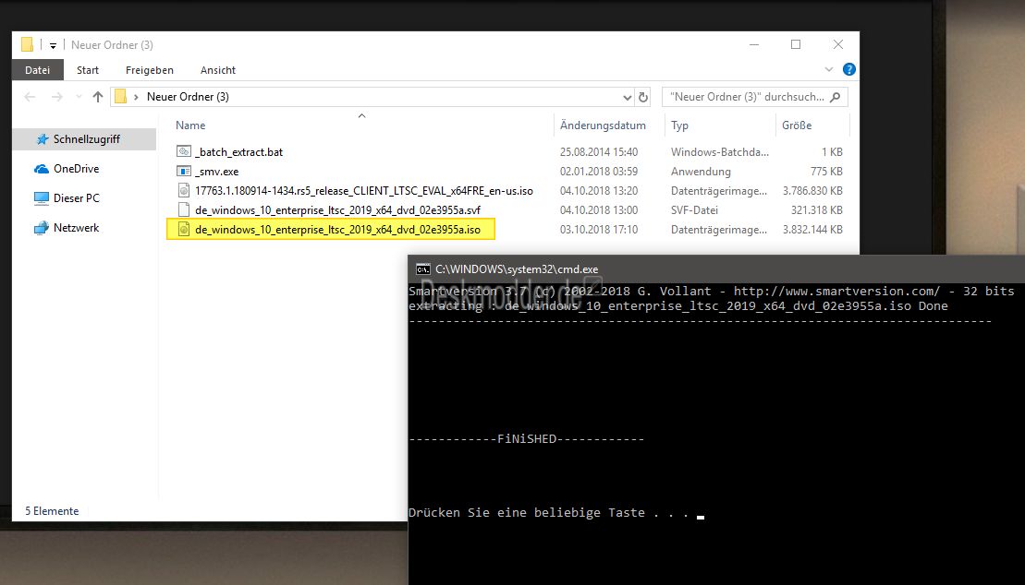The image size is (1025, 585).
Task: Sort by the Größe column header
Action: tap(797, 125)
